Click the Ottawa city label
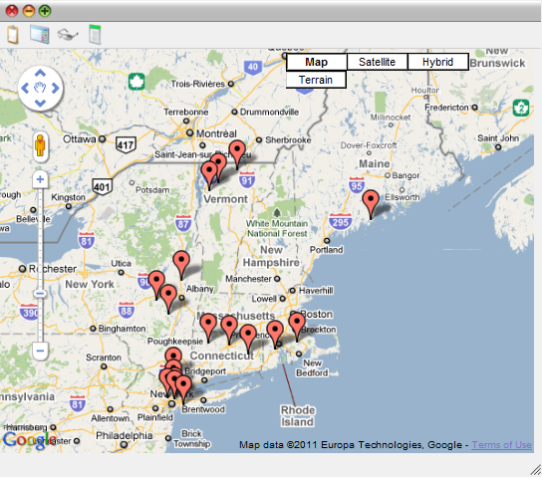The height and width of the screenshot is (478, 542). pyautogui.click(x=79, y=138)
